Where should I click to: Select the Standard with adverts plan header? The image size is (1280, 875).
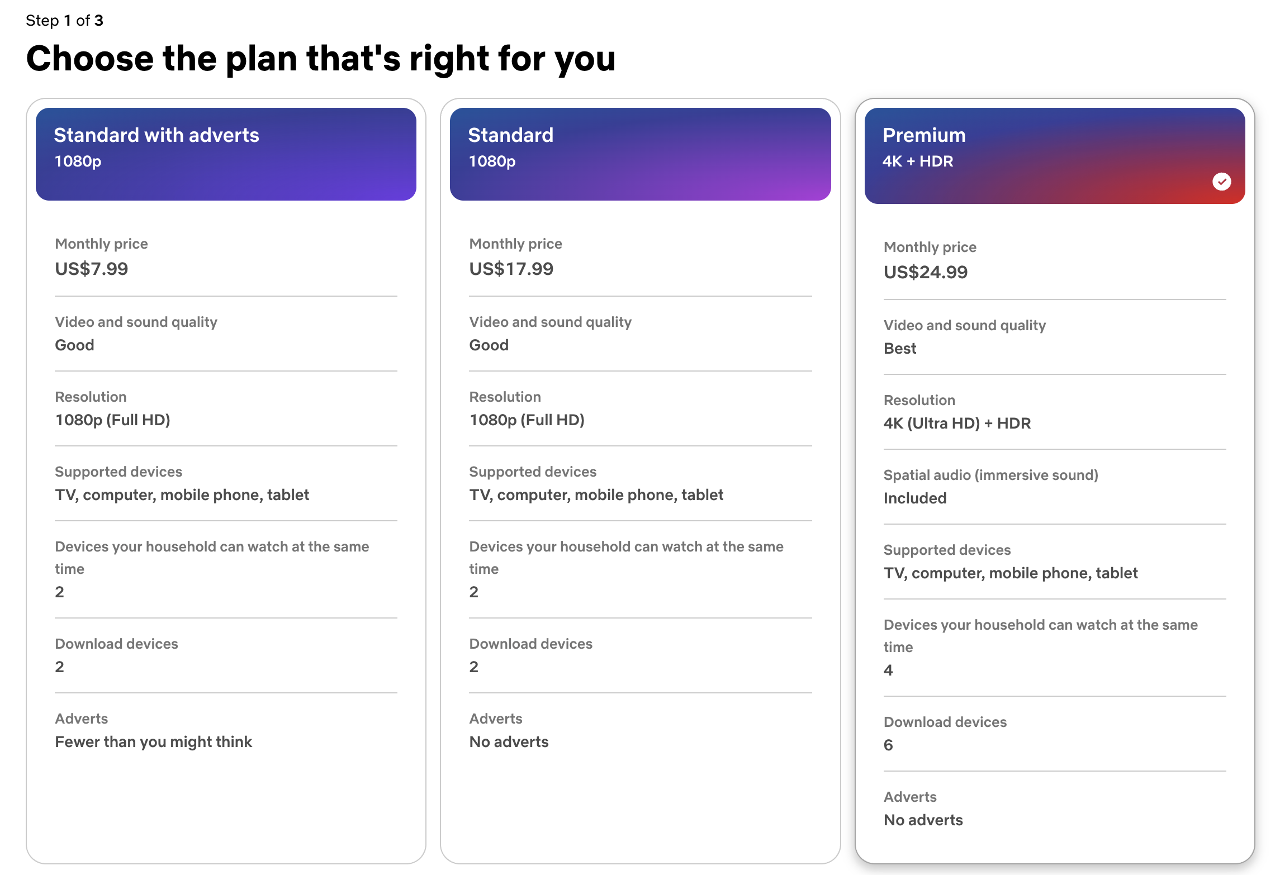(x=226, y=154)
